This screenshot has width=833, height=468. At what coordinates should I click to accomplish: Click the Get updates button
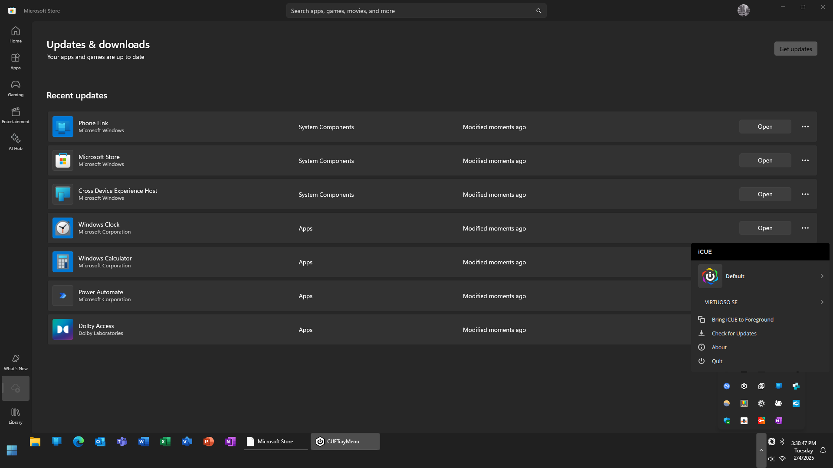796,49
